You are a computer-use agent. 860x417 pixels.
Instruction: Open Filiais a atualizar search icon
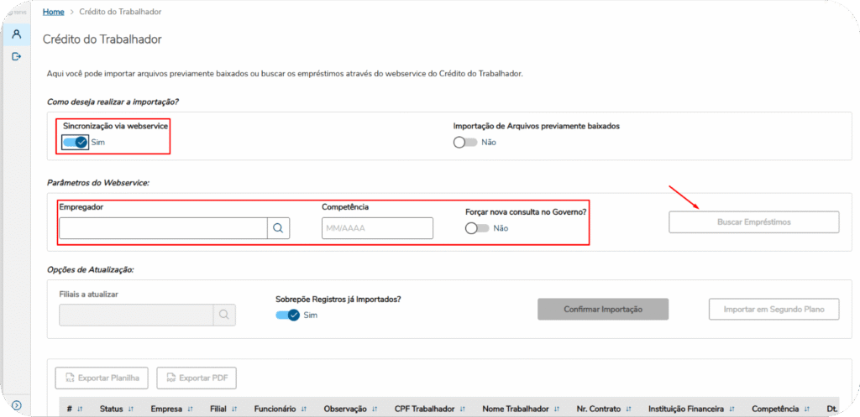[224, 315]
